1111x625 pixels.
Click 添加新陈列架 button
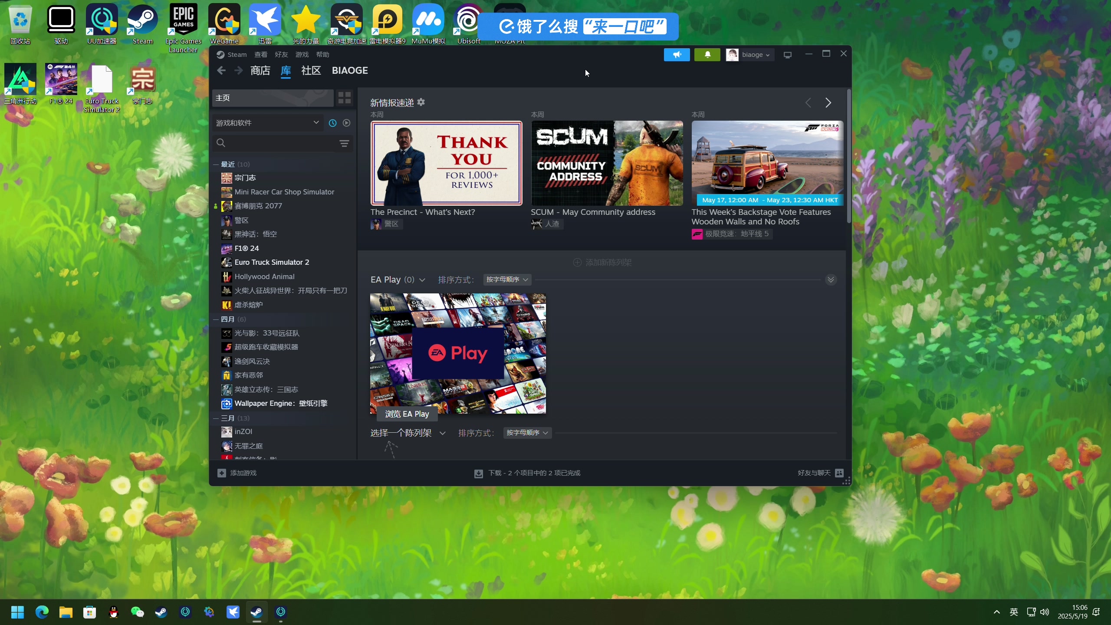click(602, 263)
